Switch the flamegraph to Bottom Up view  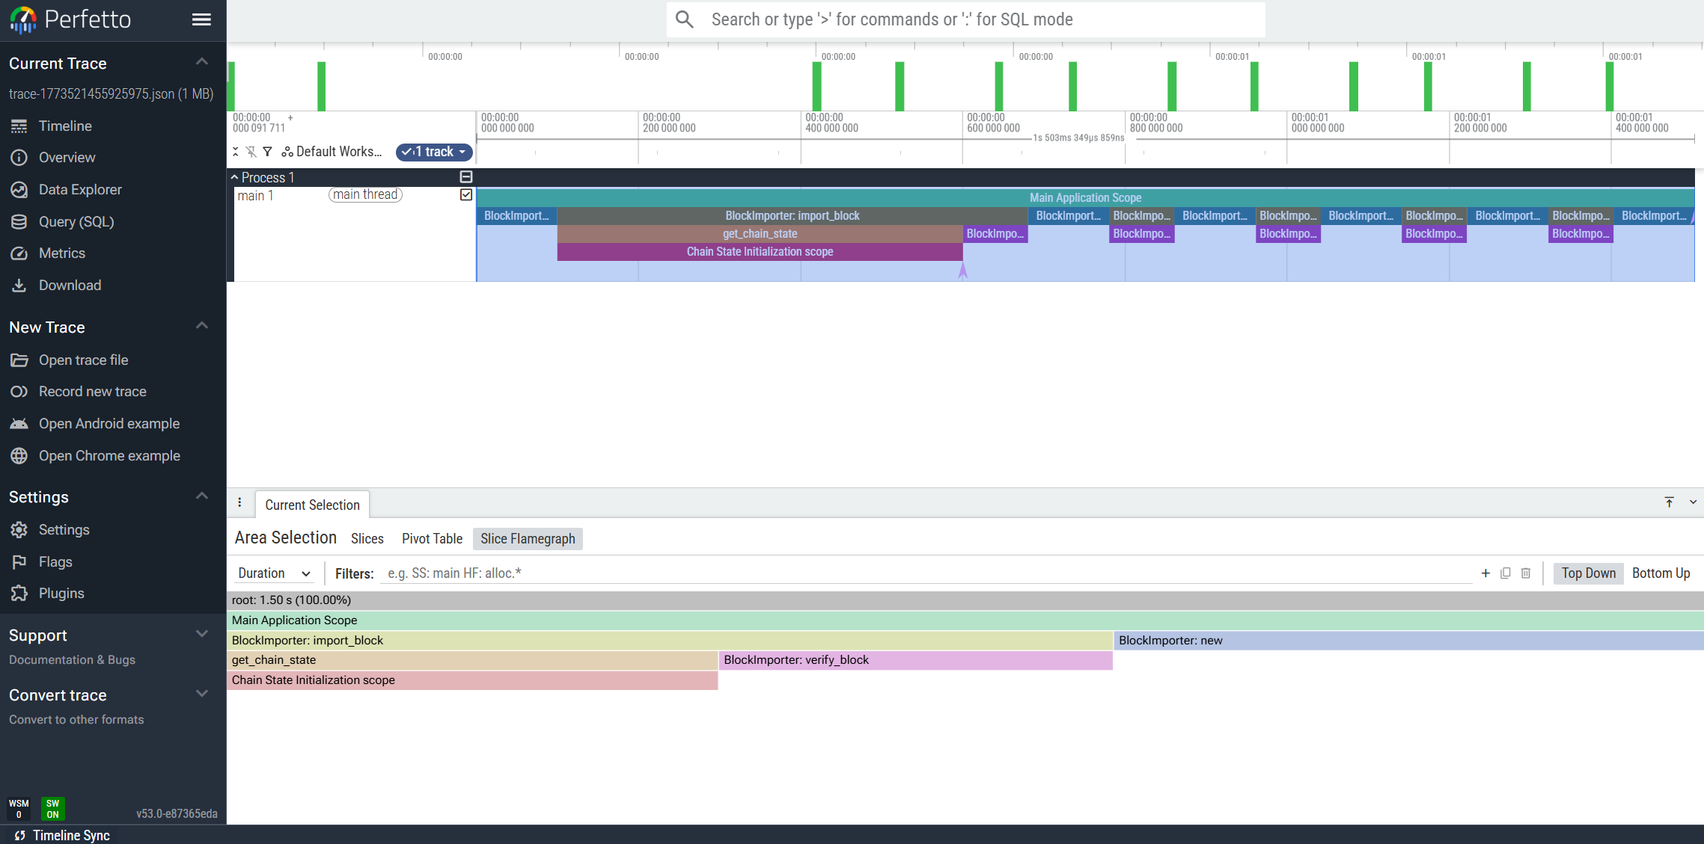1661,573
